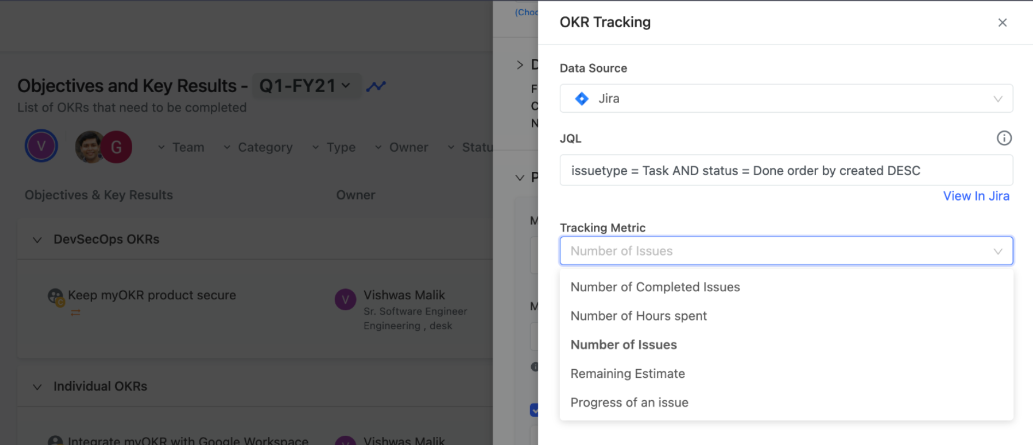The height and width of the screenshot is (445, 1033).
Task: Open the Jira Data Source dropdown
Action: pyautogui.click(x=786, y=99)
